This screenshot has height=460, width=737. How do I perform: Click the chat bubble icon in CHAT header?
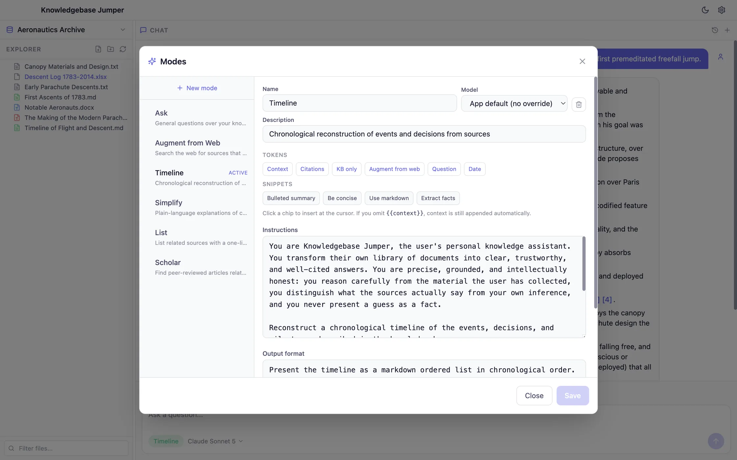click(x=143, y=30)
